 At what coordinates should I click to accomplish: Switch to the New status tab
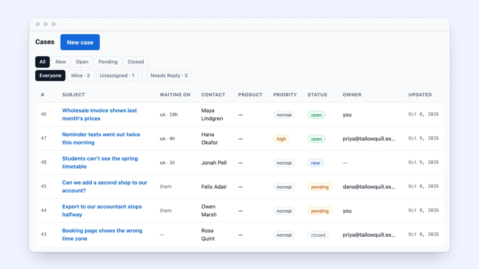[61, 62]
